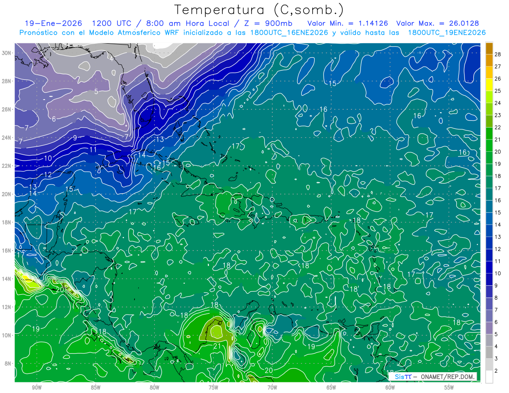This screenshot has width=509, height=393.
Task: Click the 'Valor Max. = 26.0128' readout
Action: 437,23
